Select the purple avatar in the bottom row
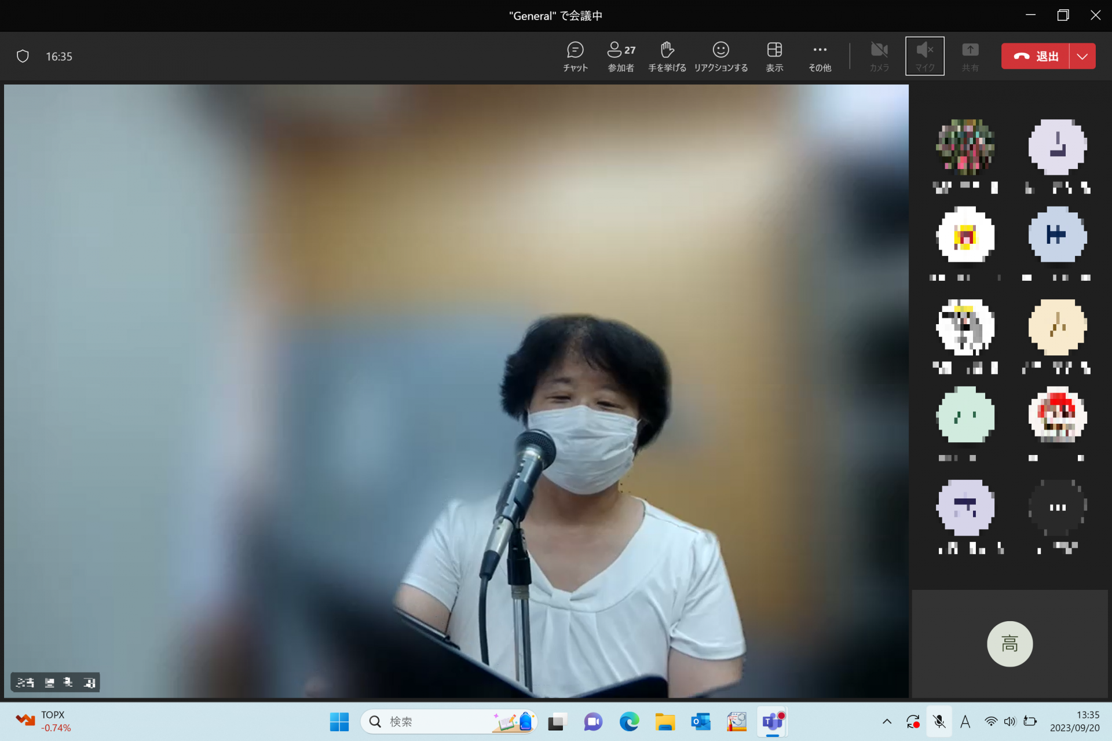Viewport: 1112px width, 741px height. [x=965, y=508]
